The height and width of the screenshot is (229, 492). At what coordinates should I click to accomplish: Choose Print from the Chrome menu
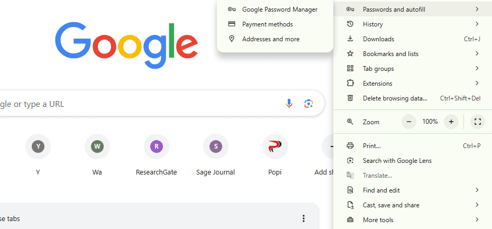[413, 145]
